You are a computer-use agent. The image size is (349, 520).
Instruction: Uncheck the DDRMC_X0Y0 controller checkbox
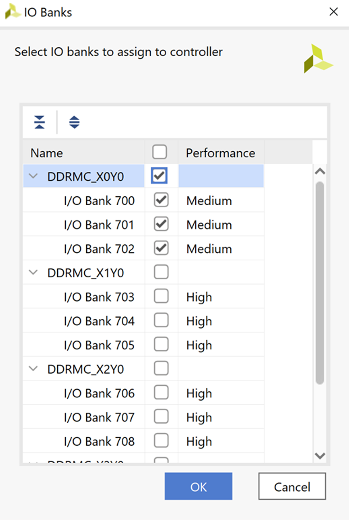coord(159,176)
